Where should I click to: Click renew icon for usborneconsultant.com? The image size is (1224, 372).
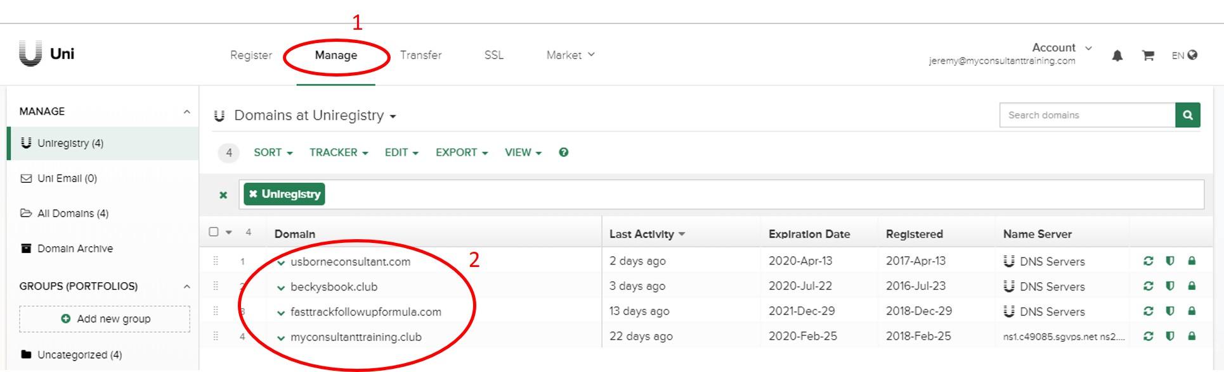point(1149,261)
